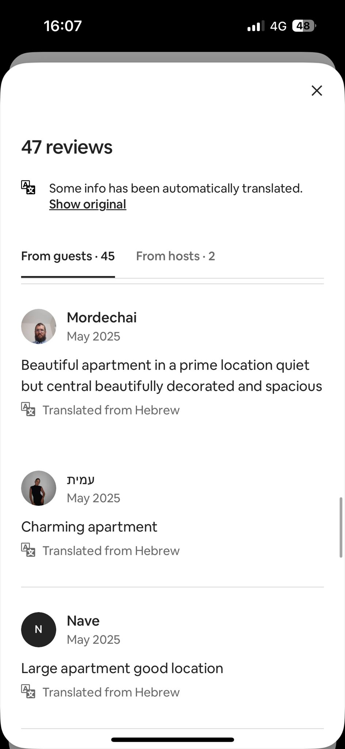Image resolution: width=345 pixels, height=749 pixels.
Task: Tap the home indicator bar at bottom
Action: (x=172, y=739)
